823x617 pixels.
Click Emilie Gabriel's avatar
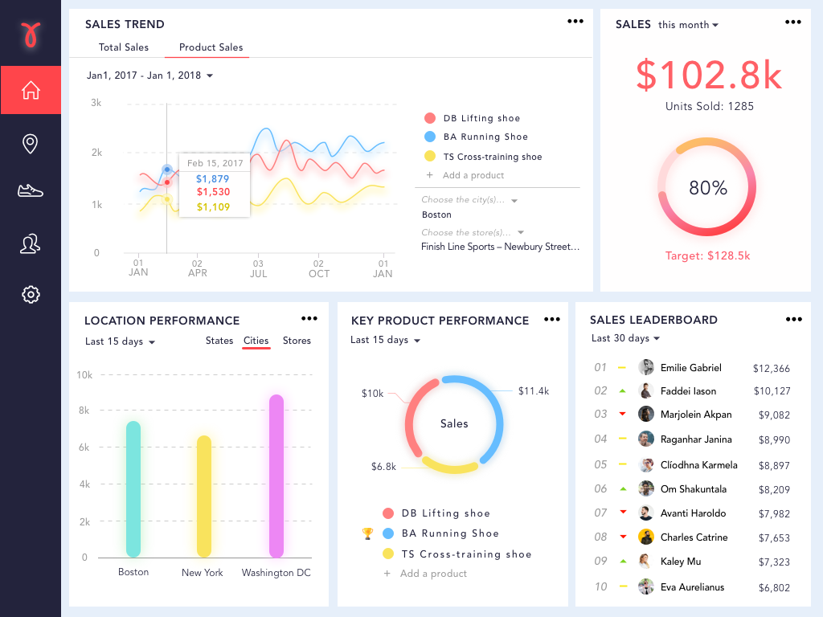click(x=646, y=367)
